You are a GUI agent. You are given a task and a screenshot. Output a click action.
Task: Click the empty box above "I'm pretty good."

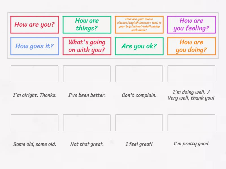pos(191,123)
